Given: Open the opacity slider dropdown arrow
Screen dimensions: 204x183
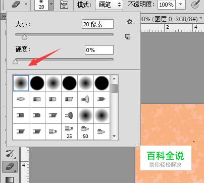Looking at the screenshot, I should [x=180, y=5].
